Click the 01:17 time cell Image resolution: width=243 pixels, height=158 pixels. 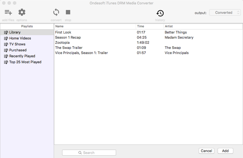pos(141,32)
